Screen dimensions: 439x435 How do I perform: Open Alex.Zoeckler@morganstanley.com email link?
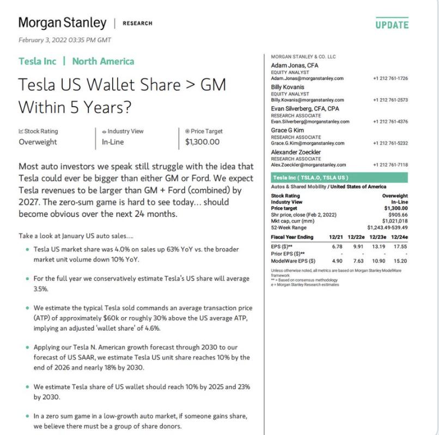pyautogui.click(x=308, y=165)
